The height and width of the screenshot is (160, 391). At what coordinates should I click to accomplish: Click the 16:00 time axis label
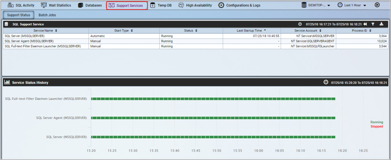(259, 151)
